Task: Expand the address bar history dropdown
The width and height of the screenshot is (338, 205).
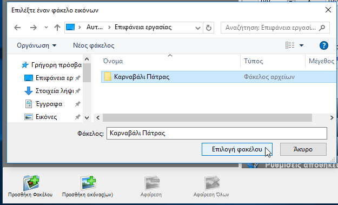Action: [x=198, y=28]
